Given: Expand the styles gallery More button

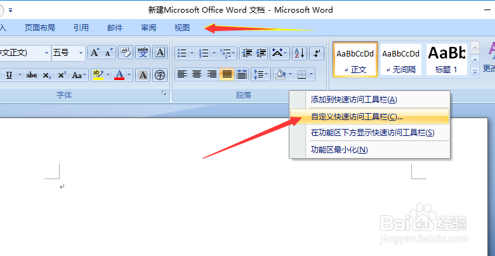Looking at the screenshot, I should click(475, 71).
